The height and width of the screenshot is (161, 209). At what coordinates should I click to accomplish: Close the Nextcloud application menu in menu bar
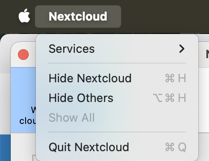pos(78,17)
